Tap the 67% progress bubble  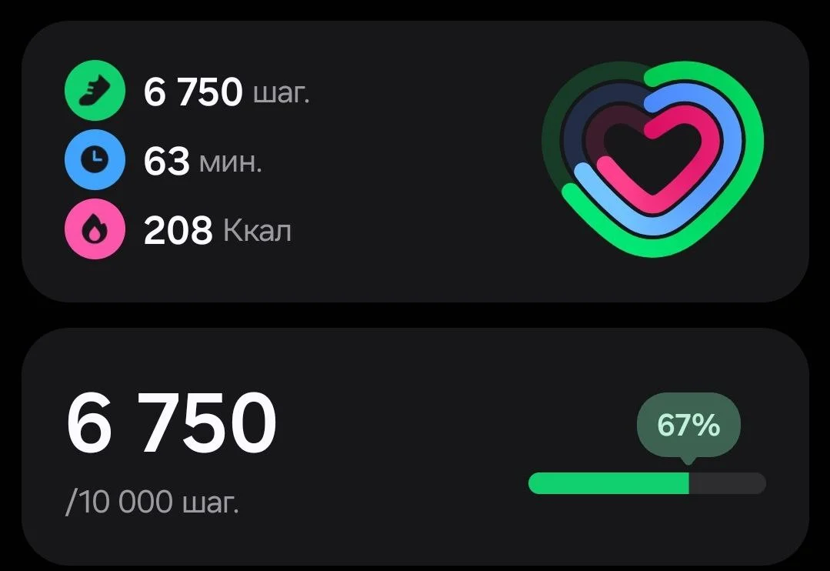(688, 425)
